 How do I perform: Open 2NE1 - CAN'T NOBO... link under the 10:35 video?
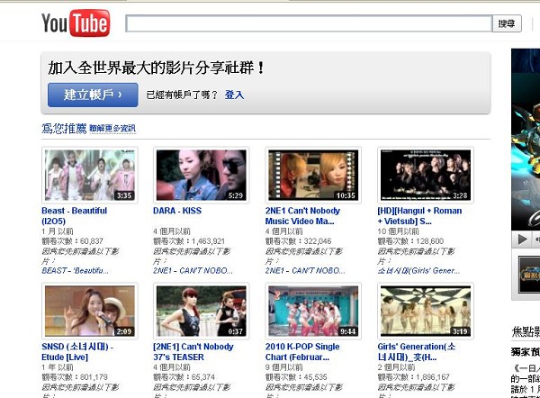point(305,271)
